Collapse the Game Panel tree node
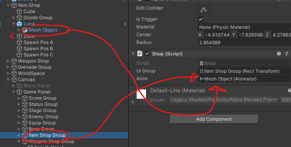 (14, 92)
